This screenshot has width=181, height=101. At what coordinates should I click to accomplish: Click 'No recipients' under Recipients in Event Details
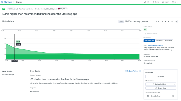point(34,91)
